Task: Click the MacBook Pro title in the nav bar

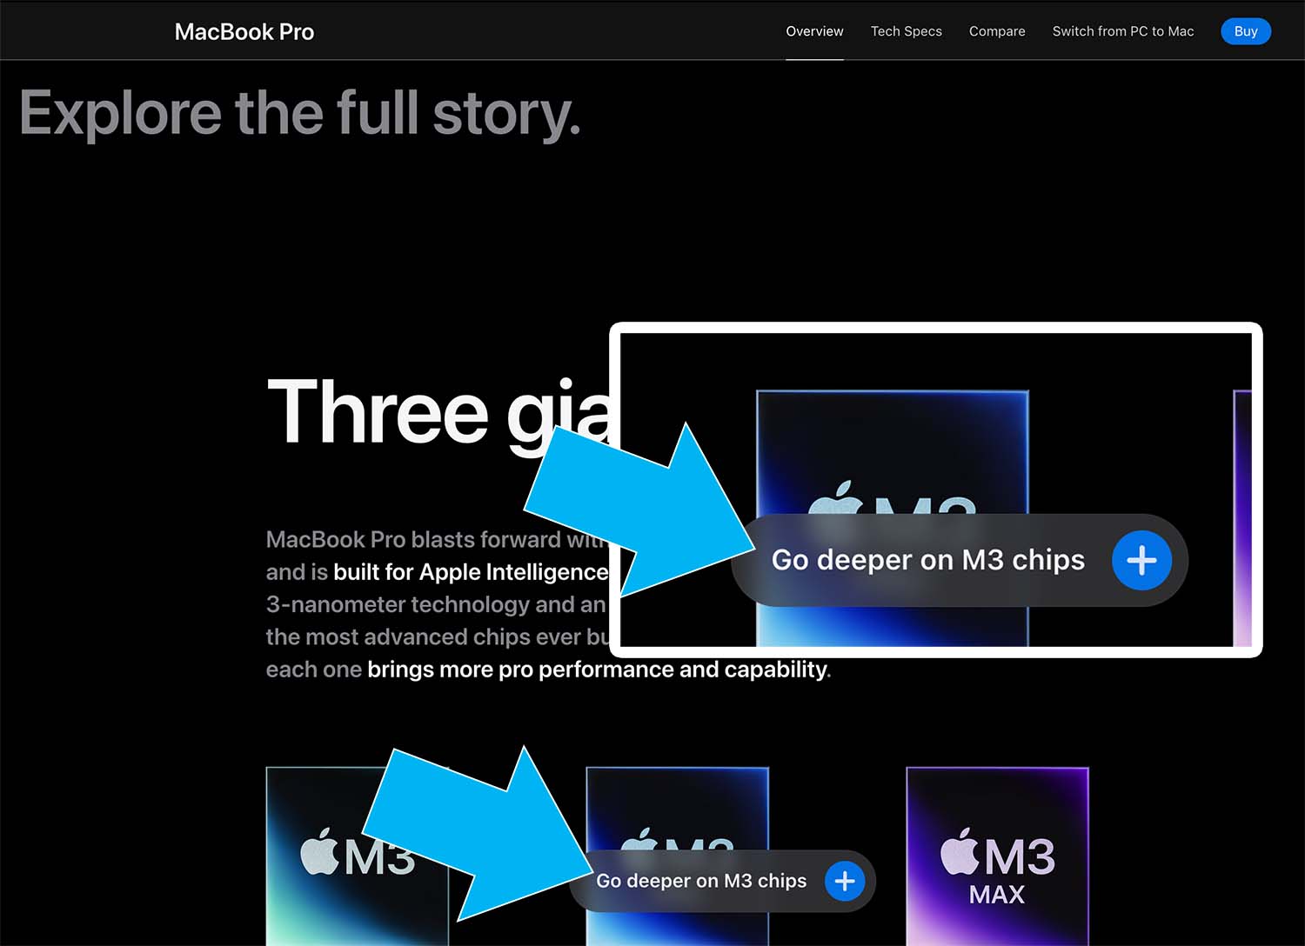Action: click(244, 32)
